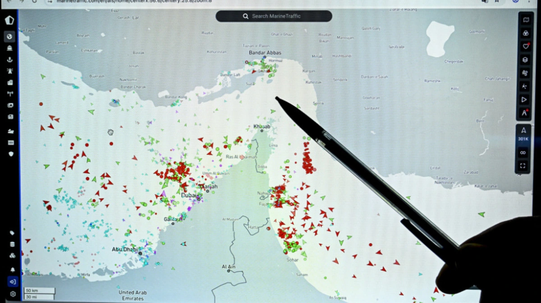Expand the map layers stack icon
Viewport: 541px width, 303px height.
pyautogui.click(x=525, y=59)
